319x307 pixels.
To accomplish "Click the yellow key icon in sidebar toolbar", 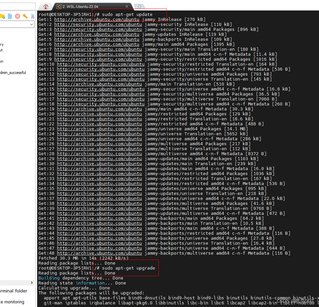I will point(25,16).
